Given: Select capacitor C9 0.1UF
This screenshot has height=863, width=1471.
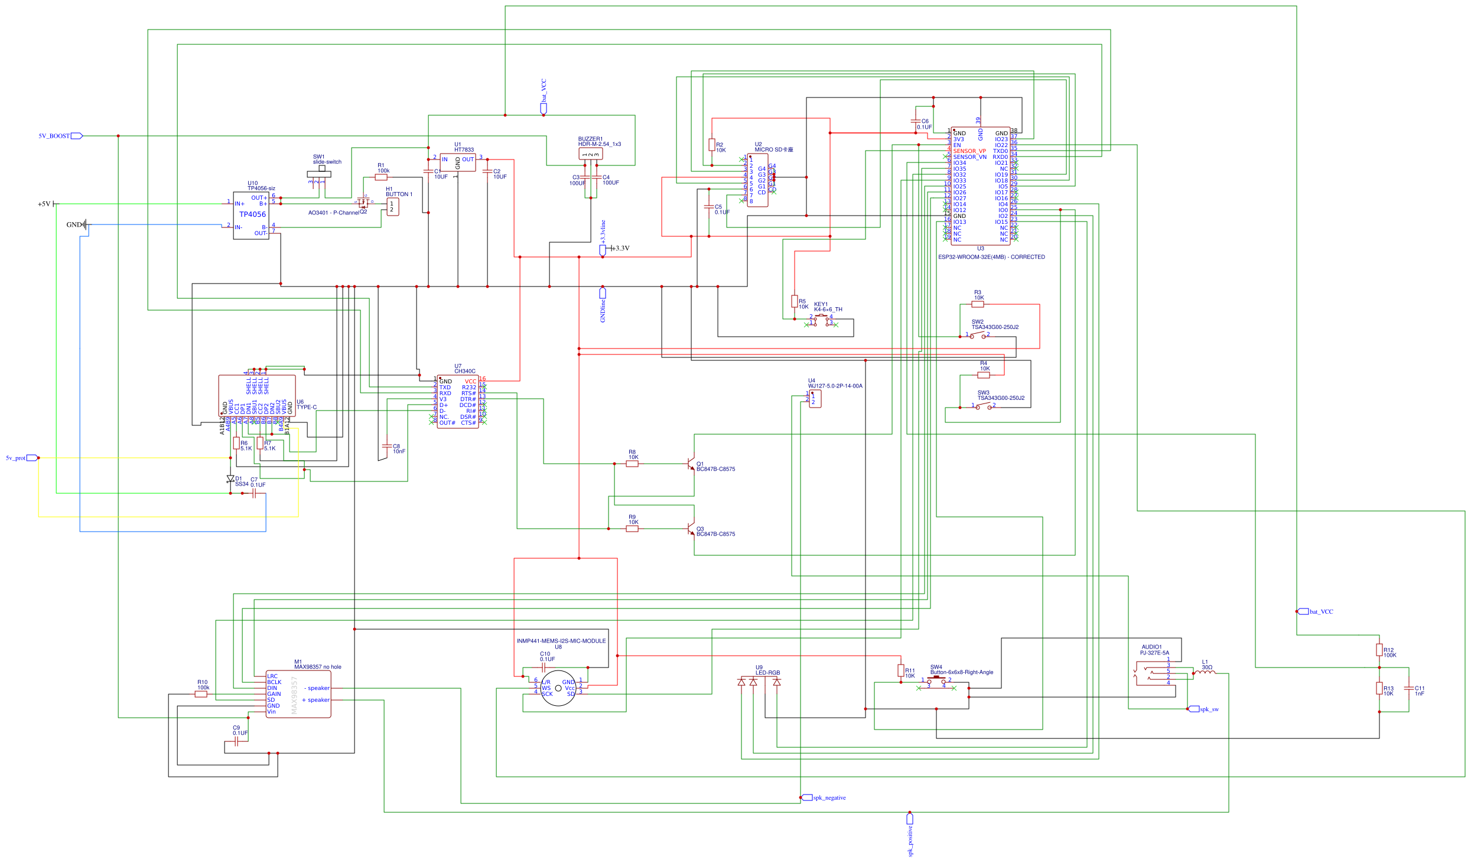Looking at the screenshot, I should coord(236,741).
